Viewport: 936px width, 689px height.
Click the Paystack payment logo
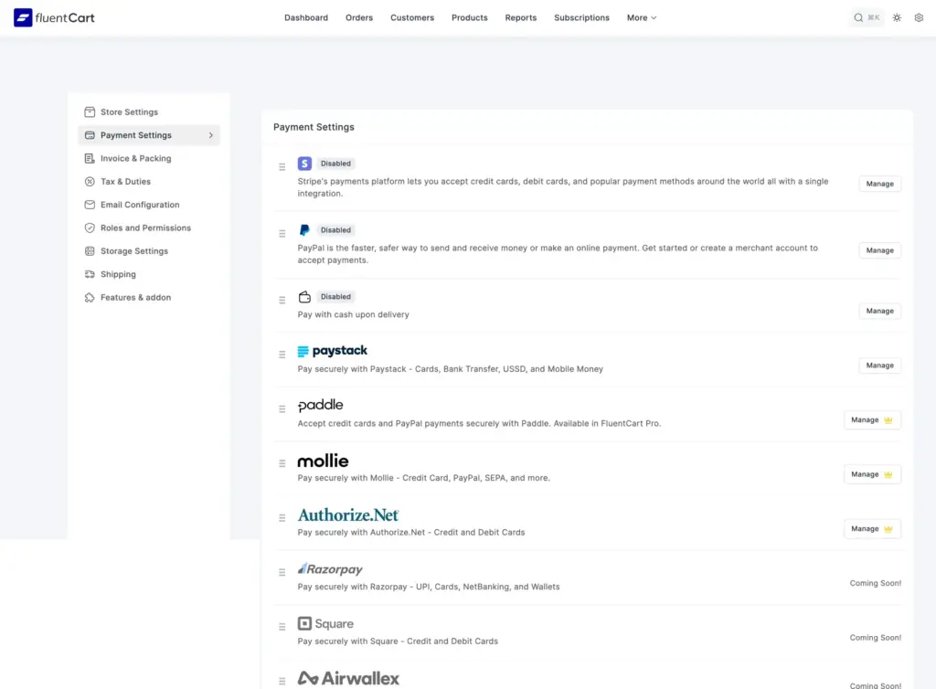(x=332, y=350)
